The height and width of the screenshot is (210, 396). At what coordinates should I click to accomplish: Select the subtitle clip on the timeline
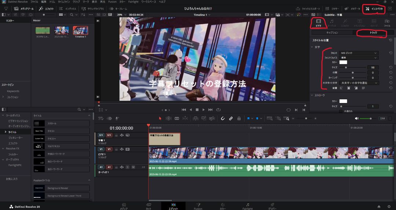(164, 139)
